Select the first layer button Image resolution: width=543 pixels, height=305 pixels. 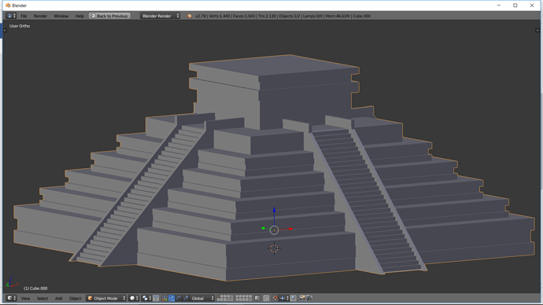pos(219,296)
